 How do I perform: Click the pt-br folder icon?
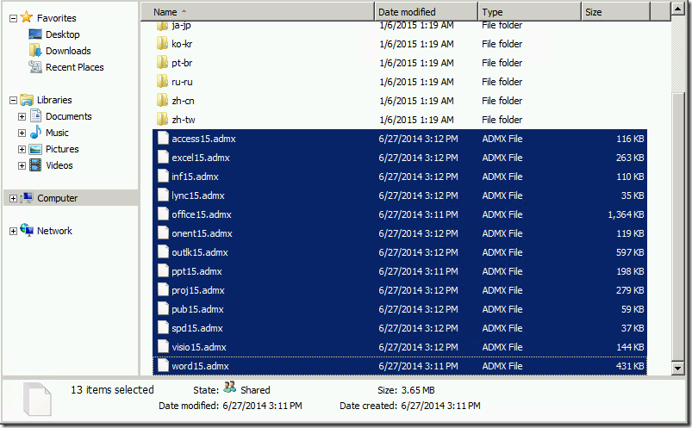click(162, 62)
